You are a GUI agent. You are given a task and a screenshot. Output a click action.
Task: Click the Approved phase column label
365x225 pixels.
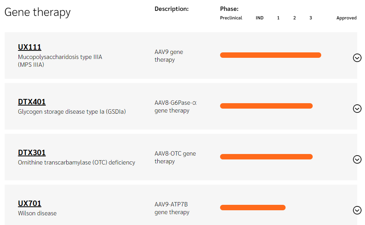coord(346,18)
